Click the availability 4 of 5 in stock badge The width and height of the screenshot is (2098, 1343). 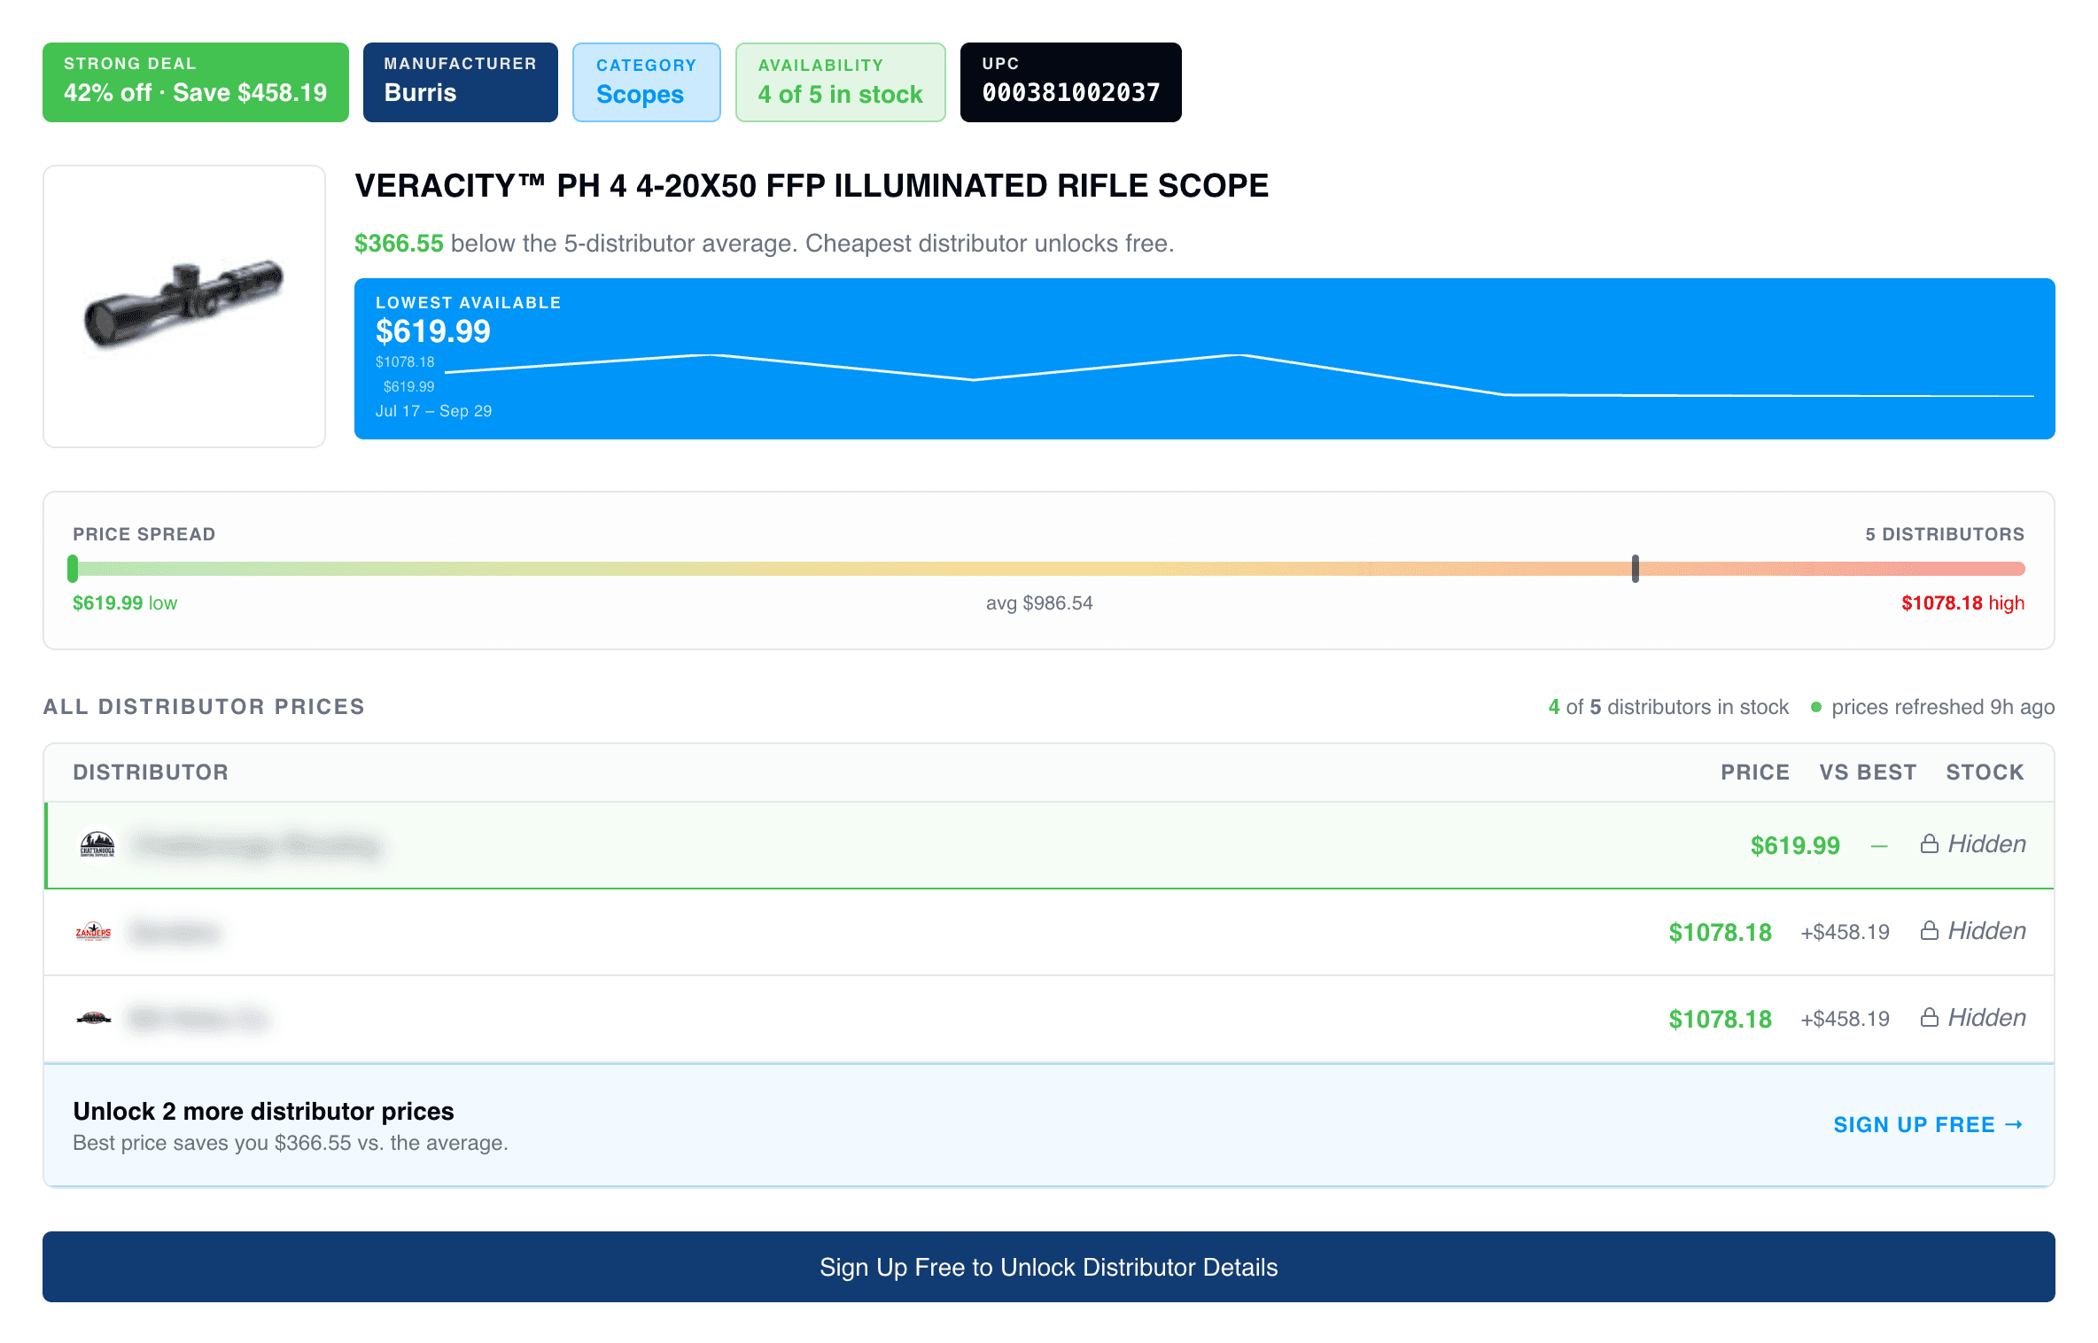(840, 82)
